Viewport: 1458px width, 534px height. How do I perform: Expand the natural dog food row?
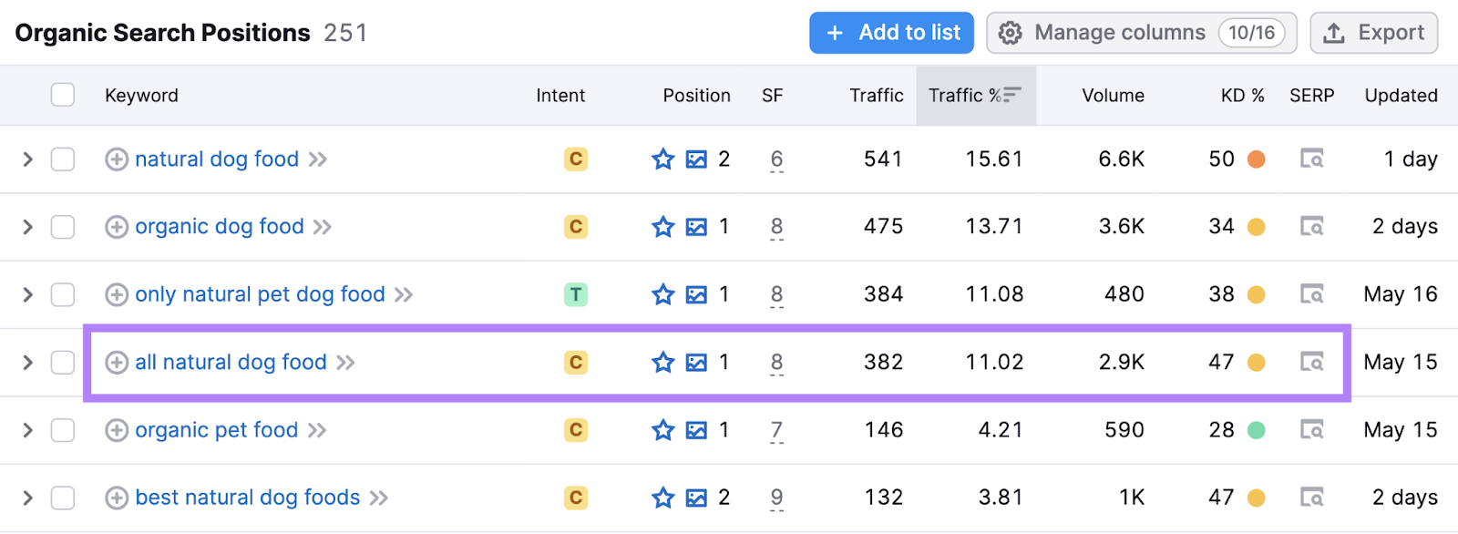pos(27,159)
